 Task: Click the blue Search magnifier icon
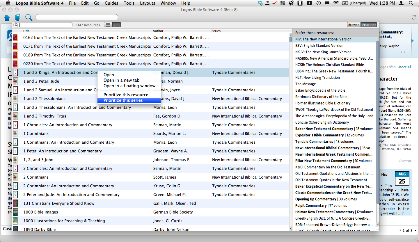tap(29, 17)
